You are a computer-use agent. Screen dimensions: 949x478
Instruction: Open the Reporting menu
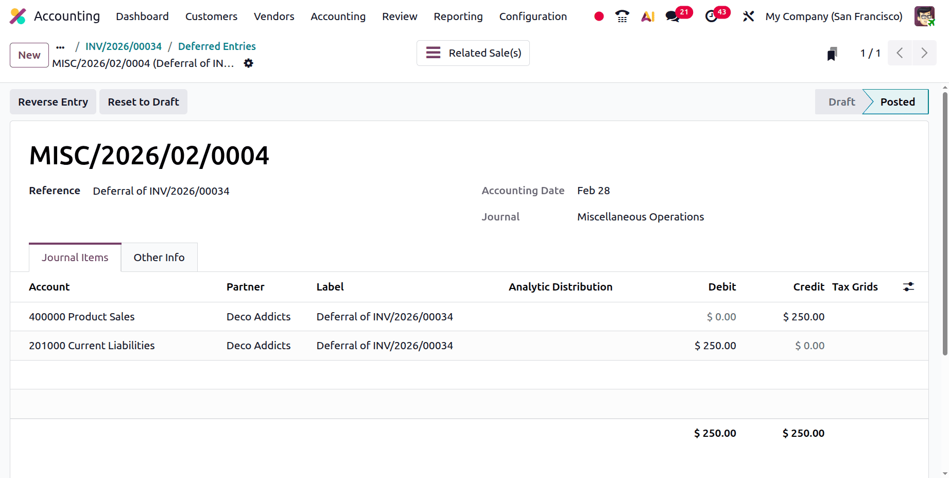click(458, 16)
